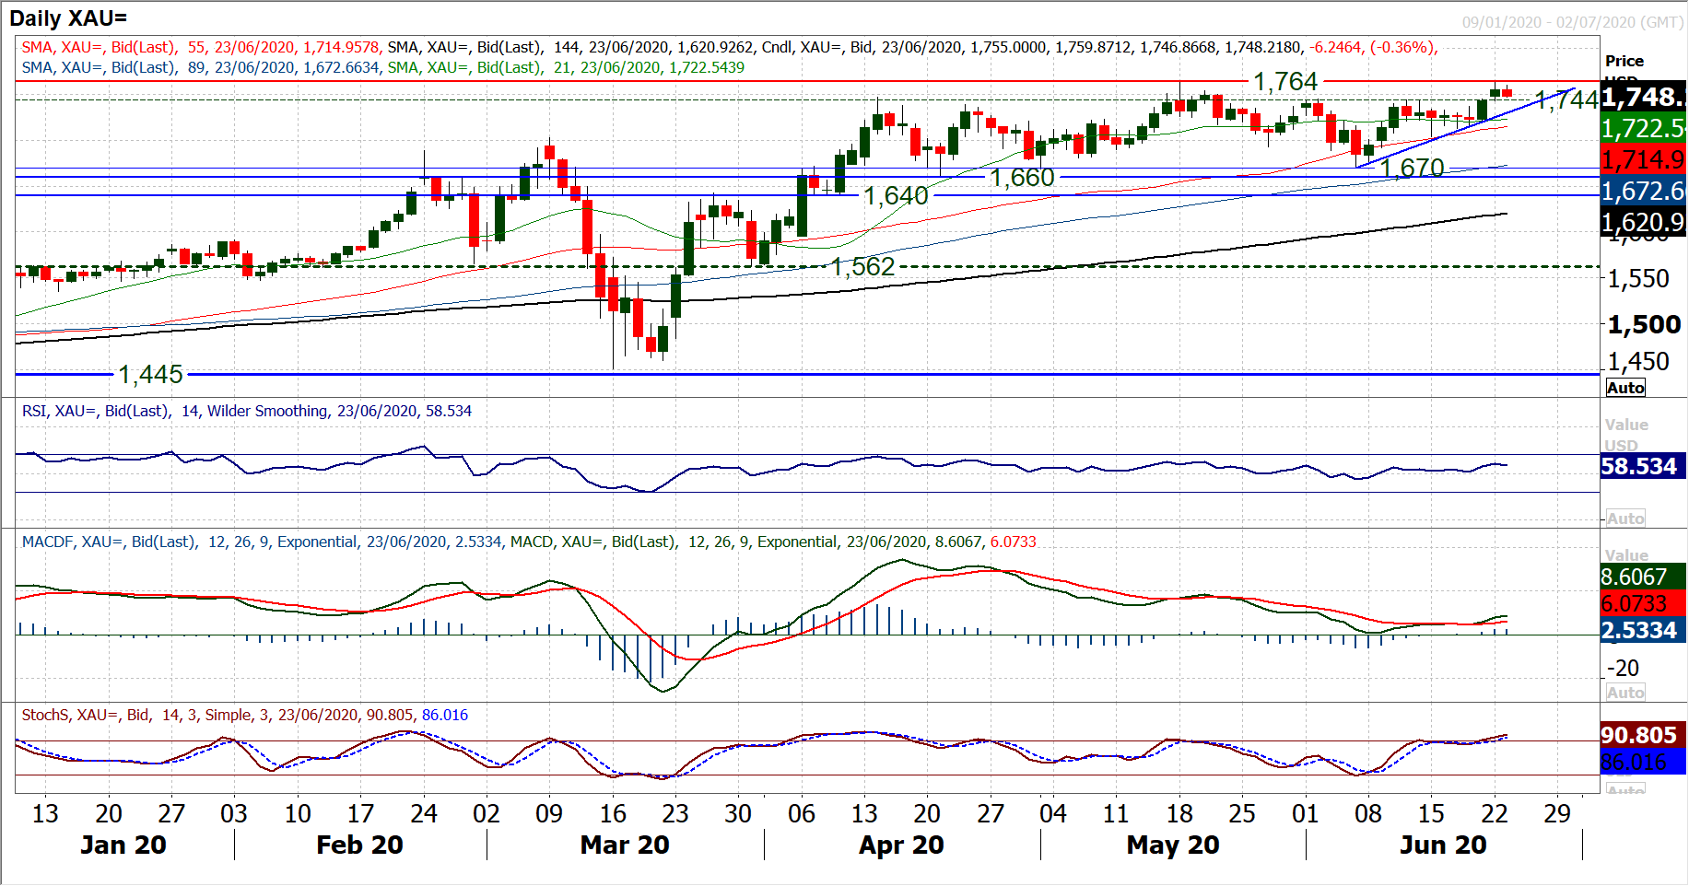Click the black 1,748 current price tag

point(1643,97)
